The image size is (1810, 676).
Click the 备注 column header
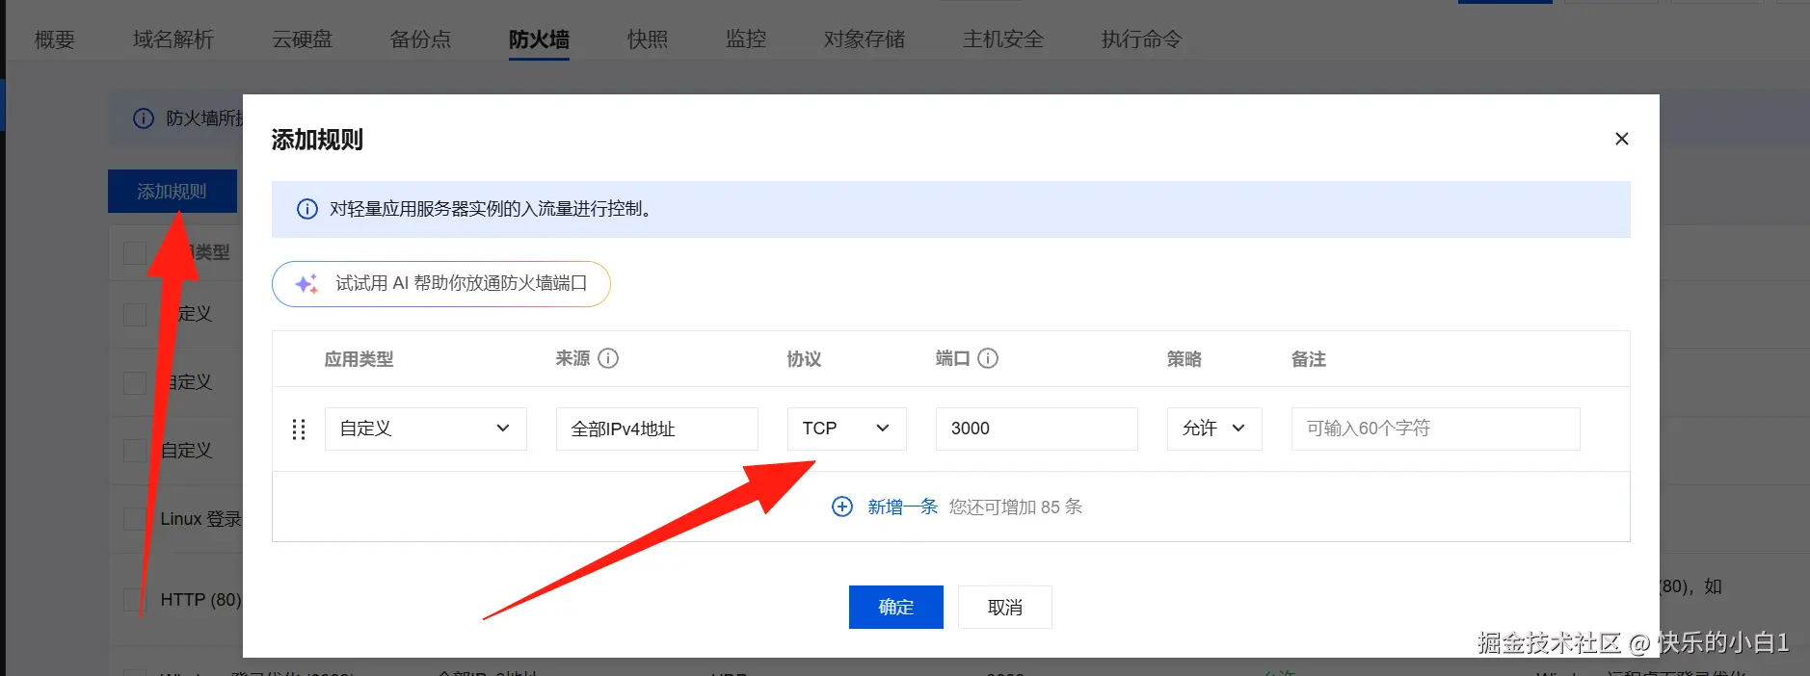(1309, 359)
